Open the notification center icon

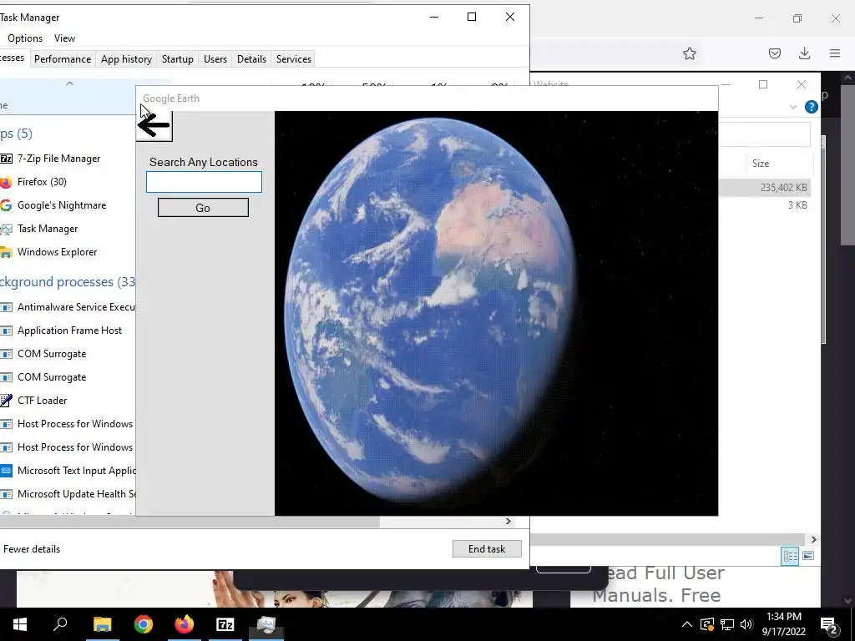click(x=828, y=624)
